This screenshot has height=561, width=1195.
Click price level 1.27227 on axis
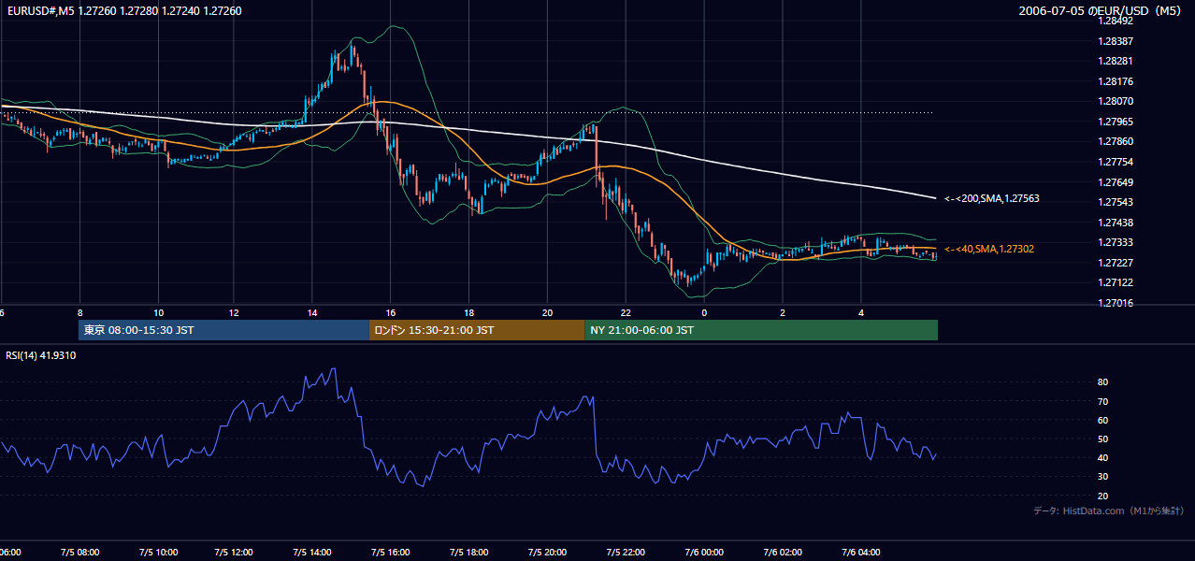point(1116,263)
